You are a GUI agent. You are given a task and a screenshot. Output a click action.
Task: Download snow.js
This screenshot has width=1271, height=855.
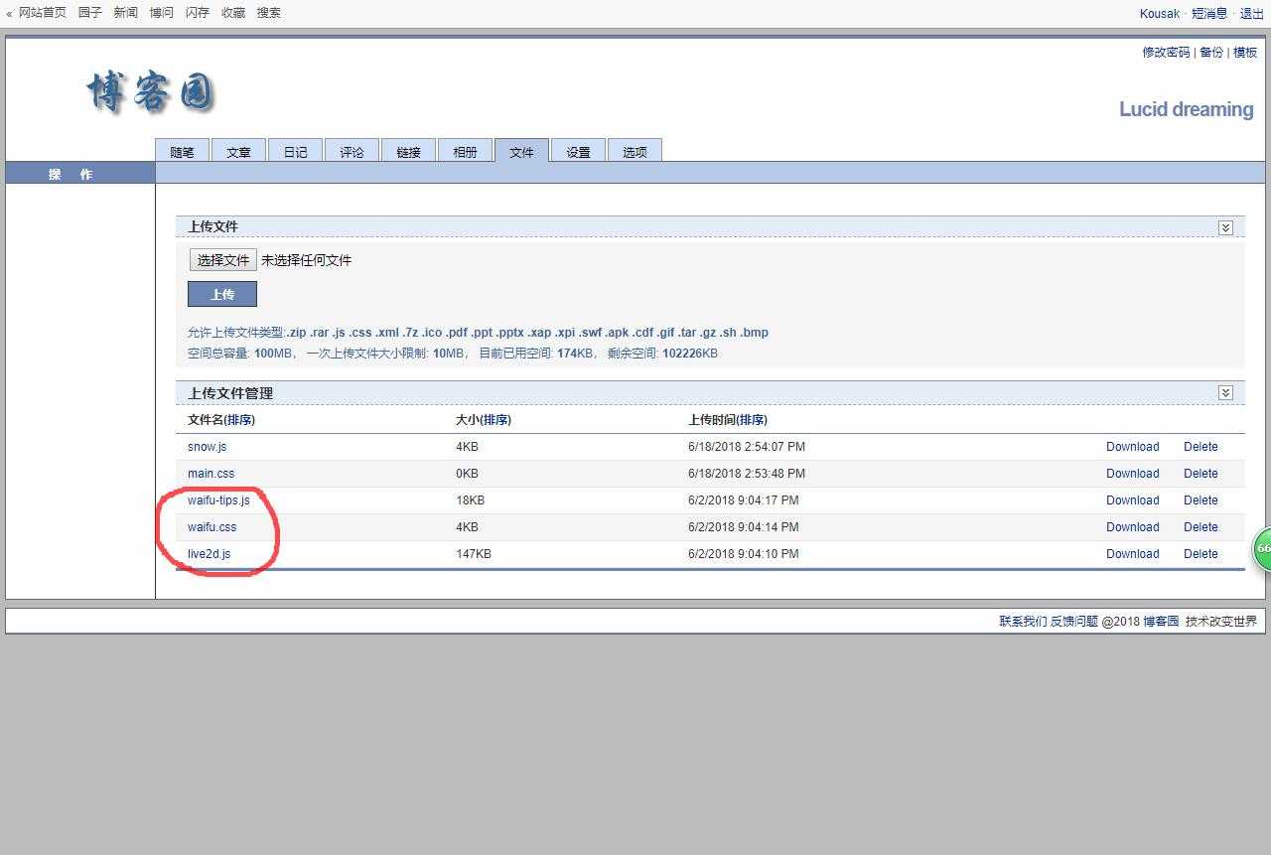pos(1132,447)
